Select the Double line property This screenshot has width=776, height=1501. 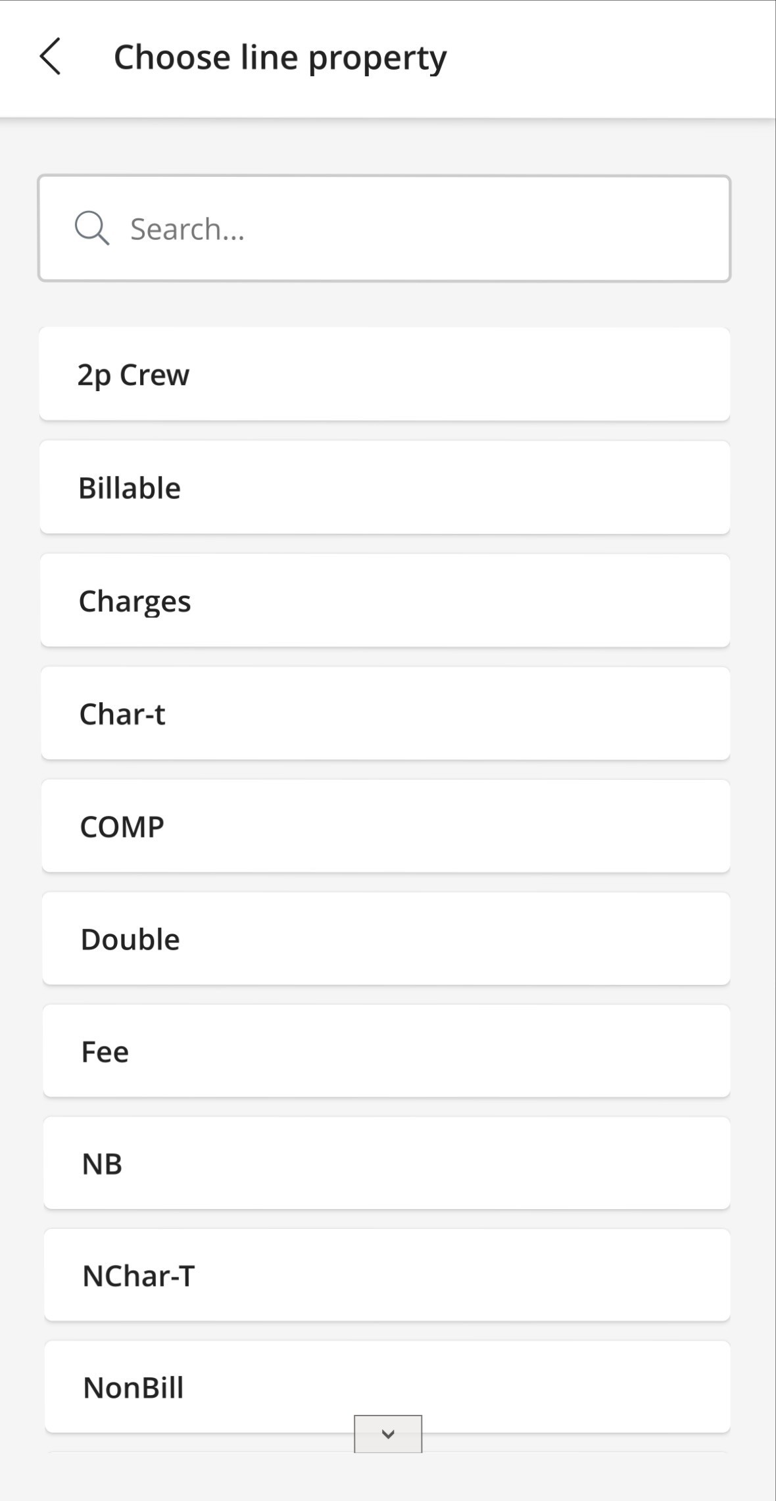[385, 938]
